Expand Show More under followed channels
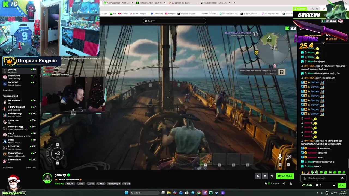The width and height of the screenshot is (349, 196). pyautogui.click(x=8, y=90)
